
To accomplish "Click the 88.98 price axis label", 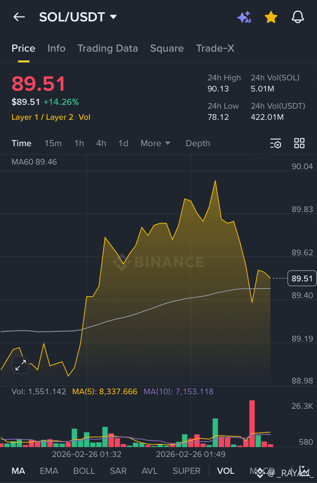I will [x=302, y=381].
